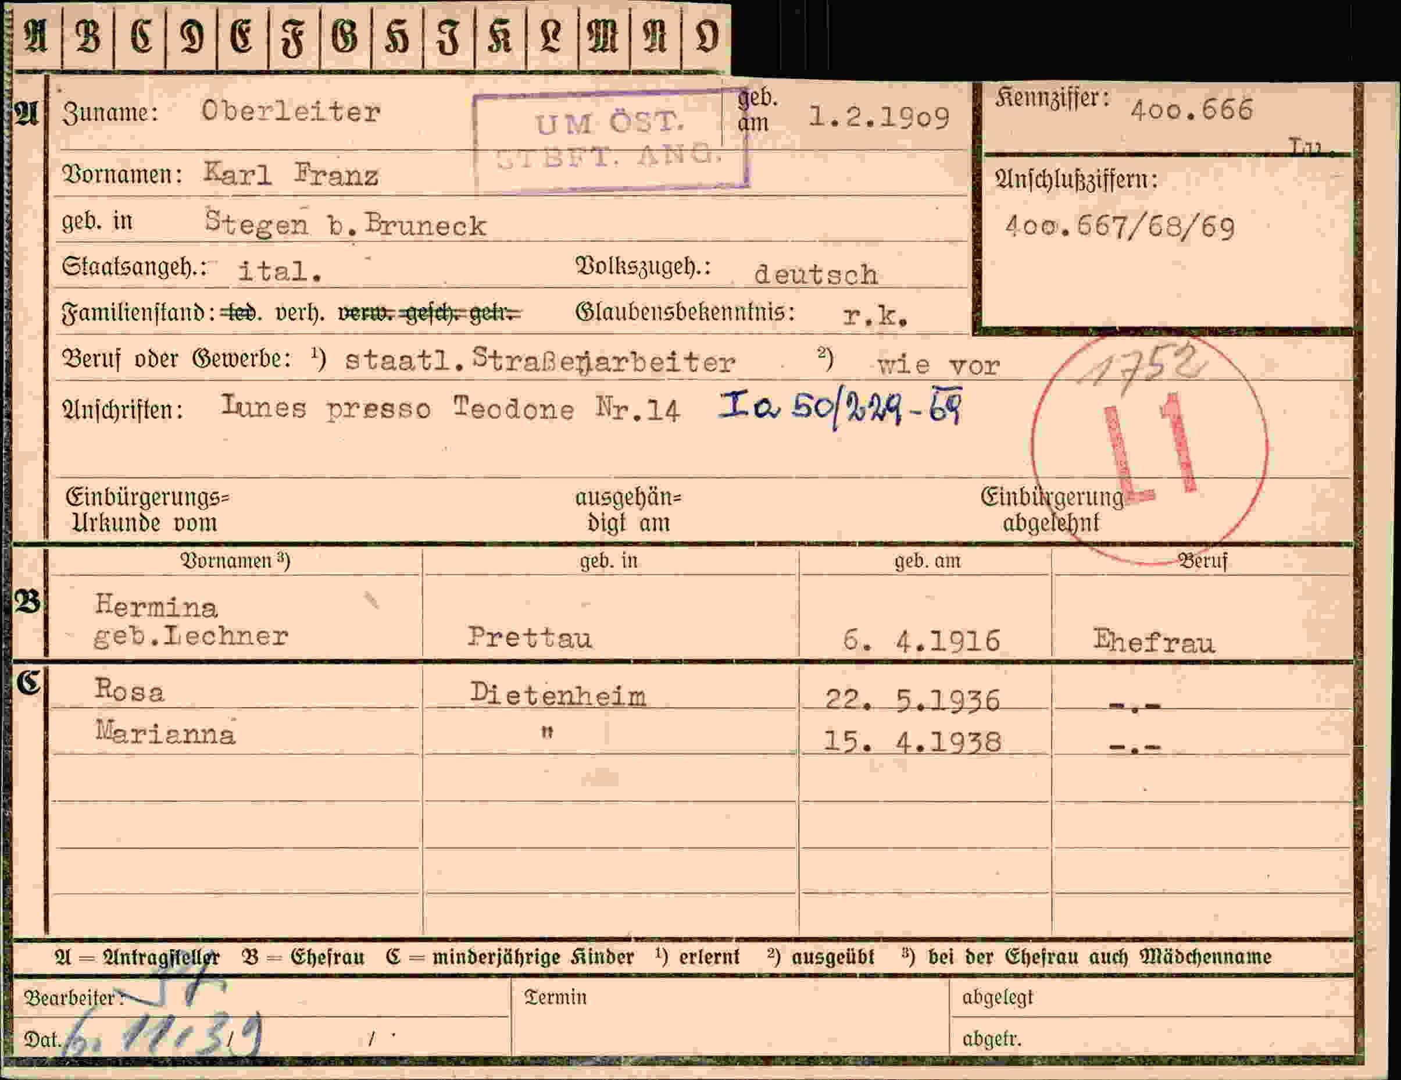Click birthplace 'Stegen b.Bruneck'
Image resolution: width=1401 pixels, height=1080 pixels.
tap(346, 224)
